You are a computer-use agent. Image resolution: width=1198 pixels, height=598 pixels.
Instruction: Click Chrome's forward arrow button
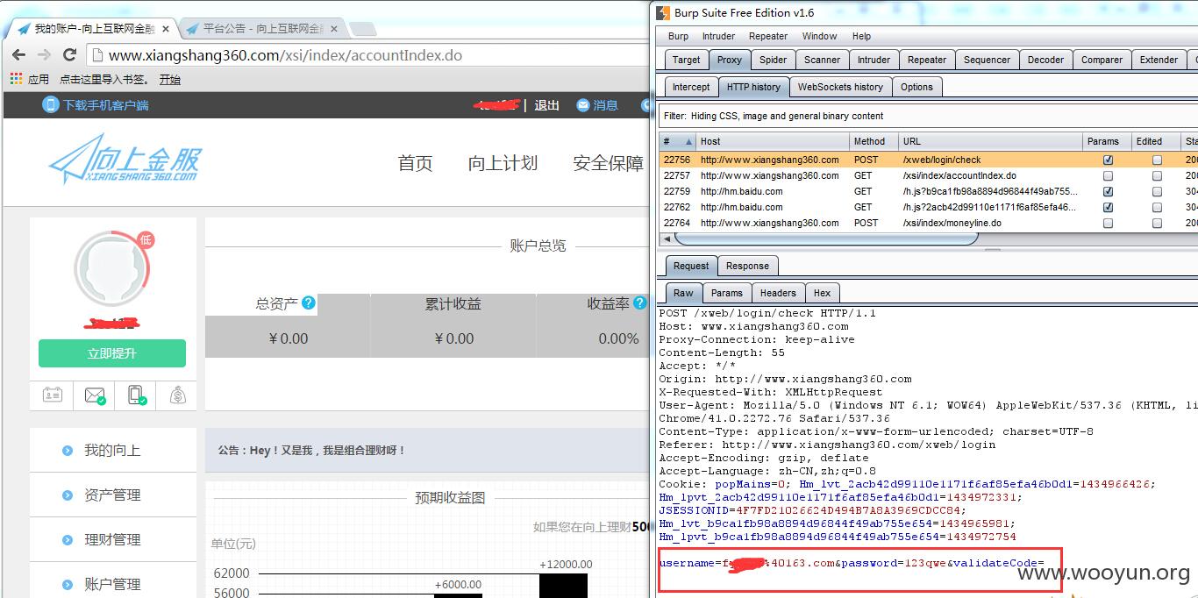[44, 55]
